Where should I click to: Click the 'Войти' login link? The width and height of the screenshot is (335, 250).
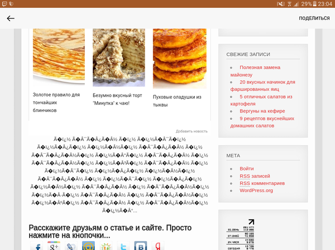246,169
